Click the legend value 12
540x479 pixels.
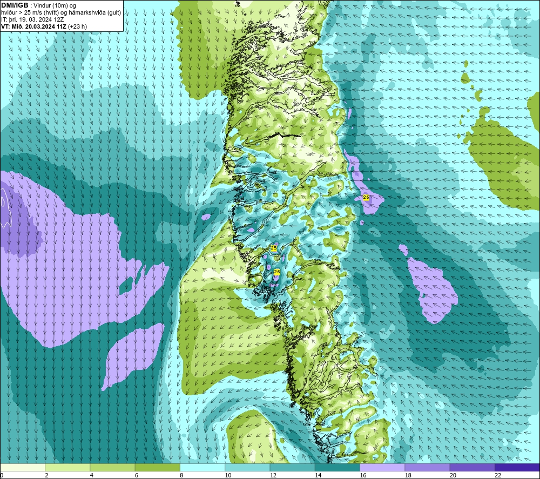coord(273,475)
